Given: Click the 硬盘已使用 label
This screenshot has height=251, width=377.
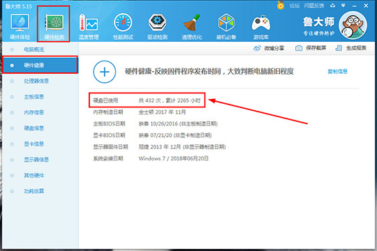Looking at the screenshot, I should (105, 100).
